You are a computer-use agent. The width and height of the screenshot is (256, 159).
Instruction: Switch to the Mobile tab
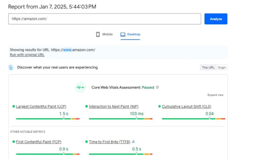(104, 34)
